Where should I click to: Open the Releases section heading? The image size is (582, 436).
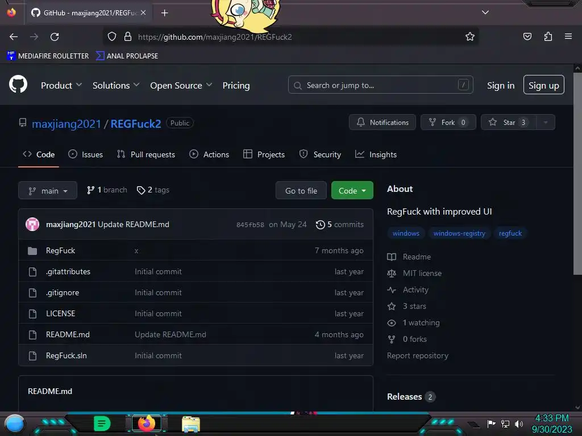[404, 397]
